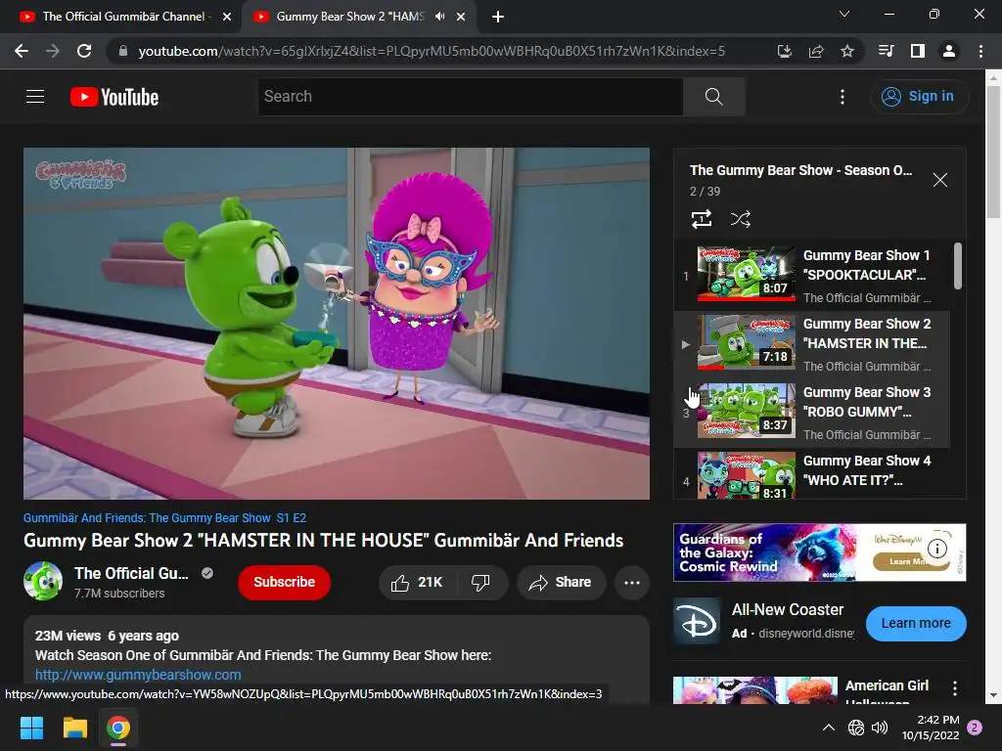Open a new browser tab
1002x751 pixels.
498,17
